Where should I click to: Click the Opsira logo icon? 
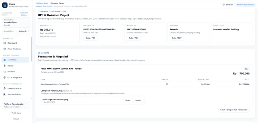[5, 5]
